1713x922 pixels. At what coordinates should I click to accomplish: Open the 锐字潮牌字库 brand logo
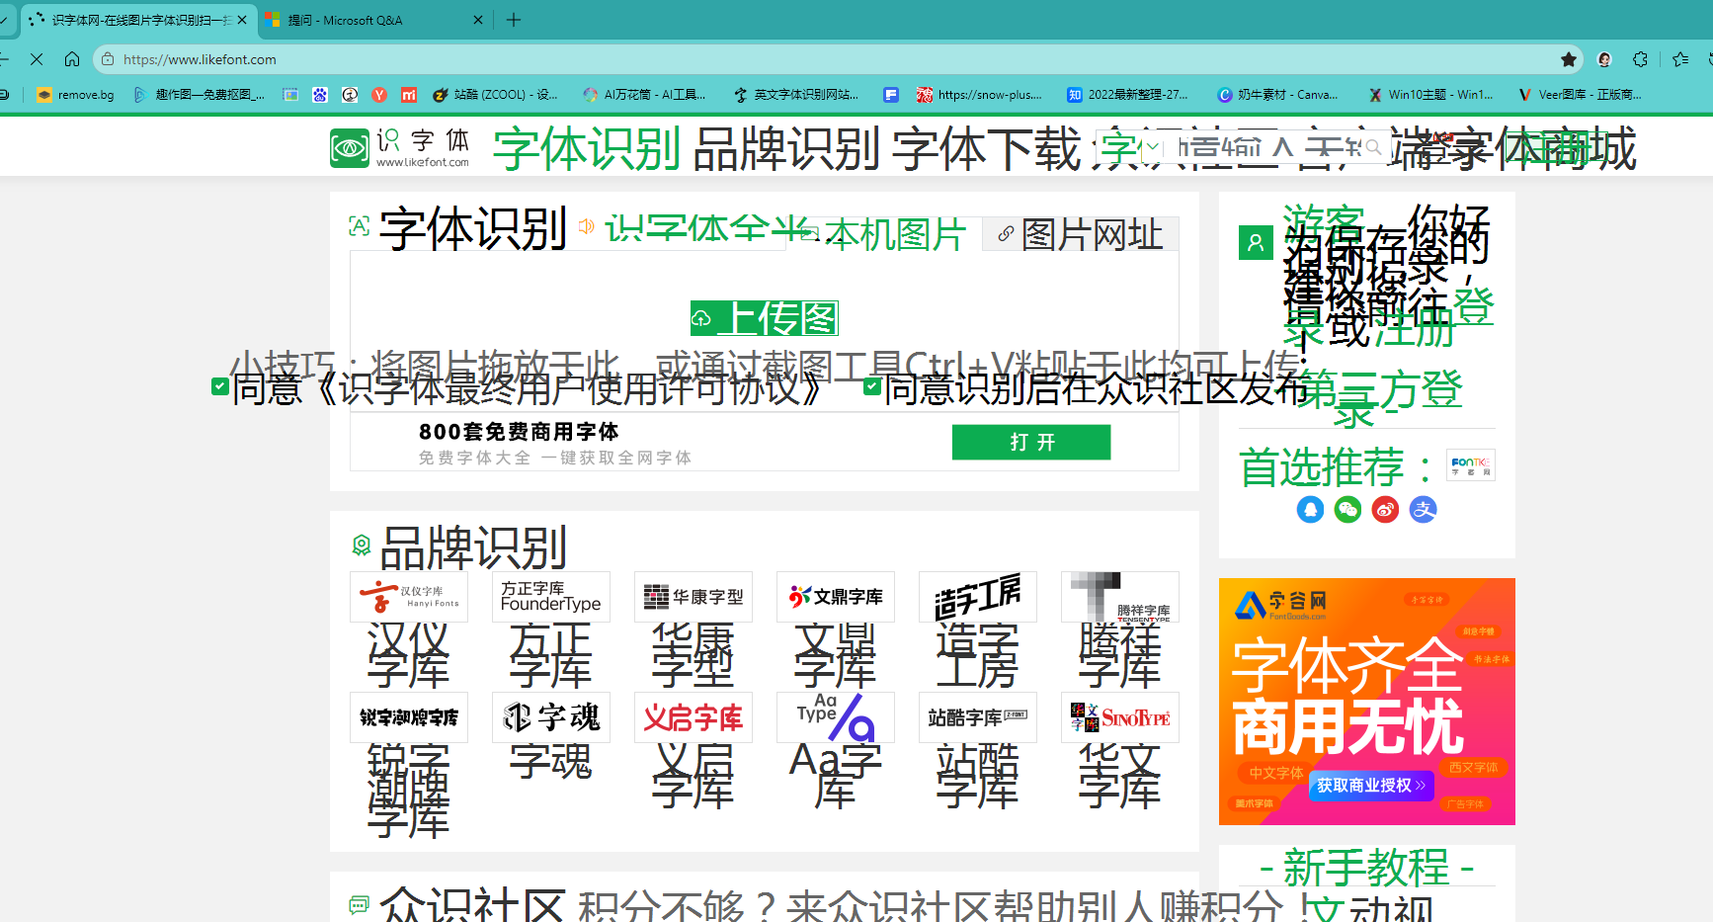409,717
